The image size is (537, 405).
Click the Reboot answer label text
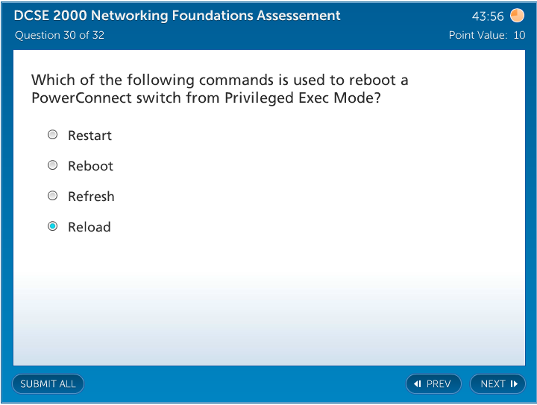tap(90, 166)
